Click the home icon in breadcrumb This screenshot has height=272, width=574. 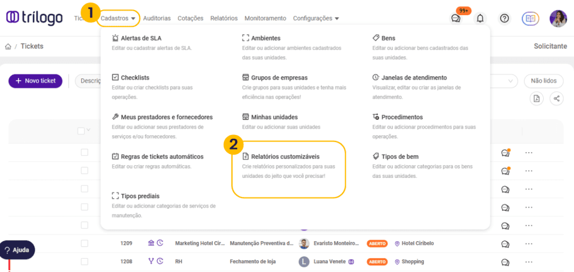pos(8,46)
